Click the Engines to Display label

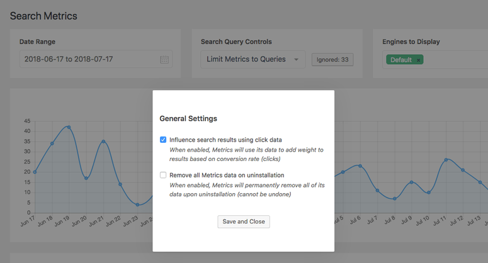click(411, 42)
